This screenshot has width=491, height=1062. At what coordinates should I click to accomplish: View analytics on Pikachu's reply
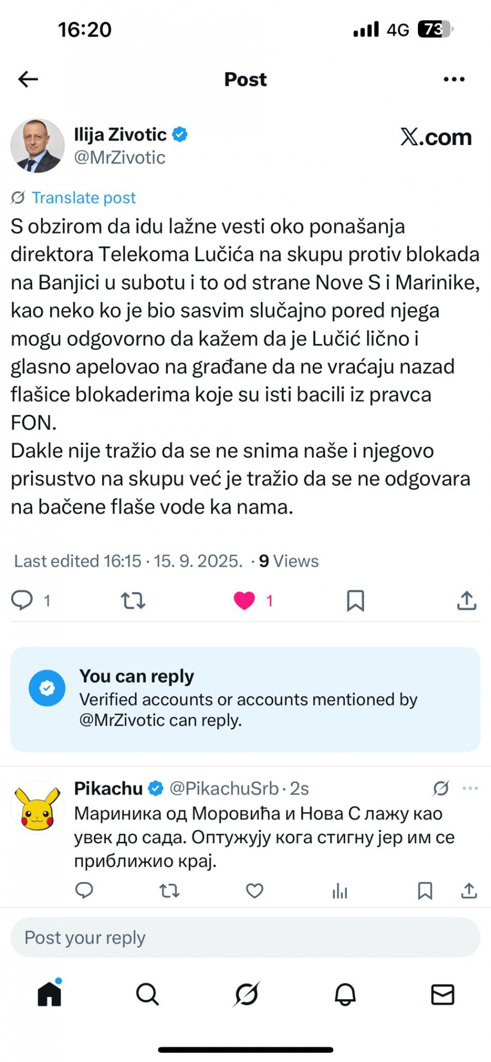(339, 891)
